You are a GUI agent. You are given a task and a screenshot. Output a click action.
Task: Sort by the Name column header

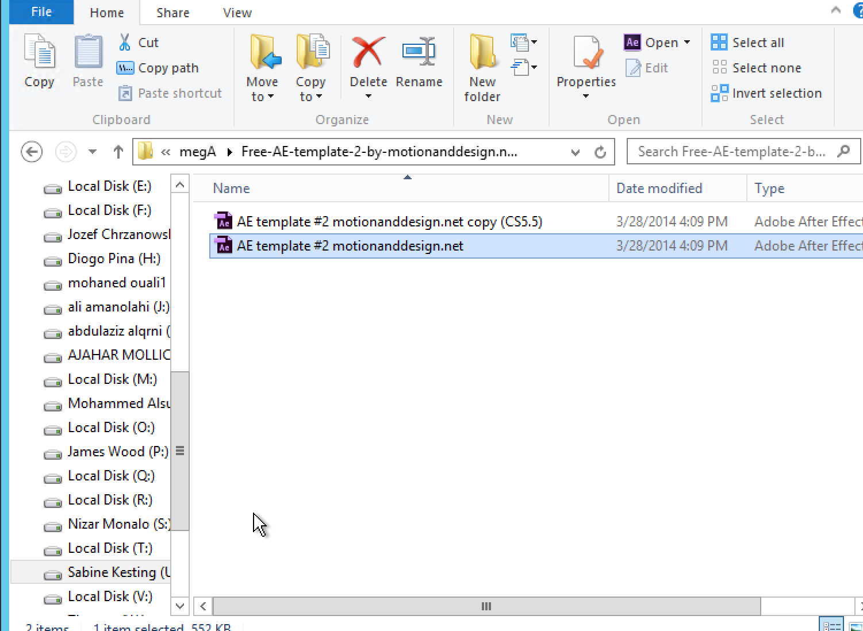click(401, 188)
